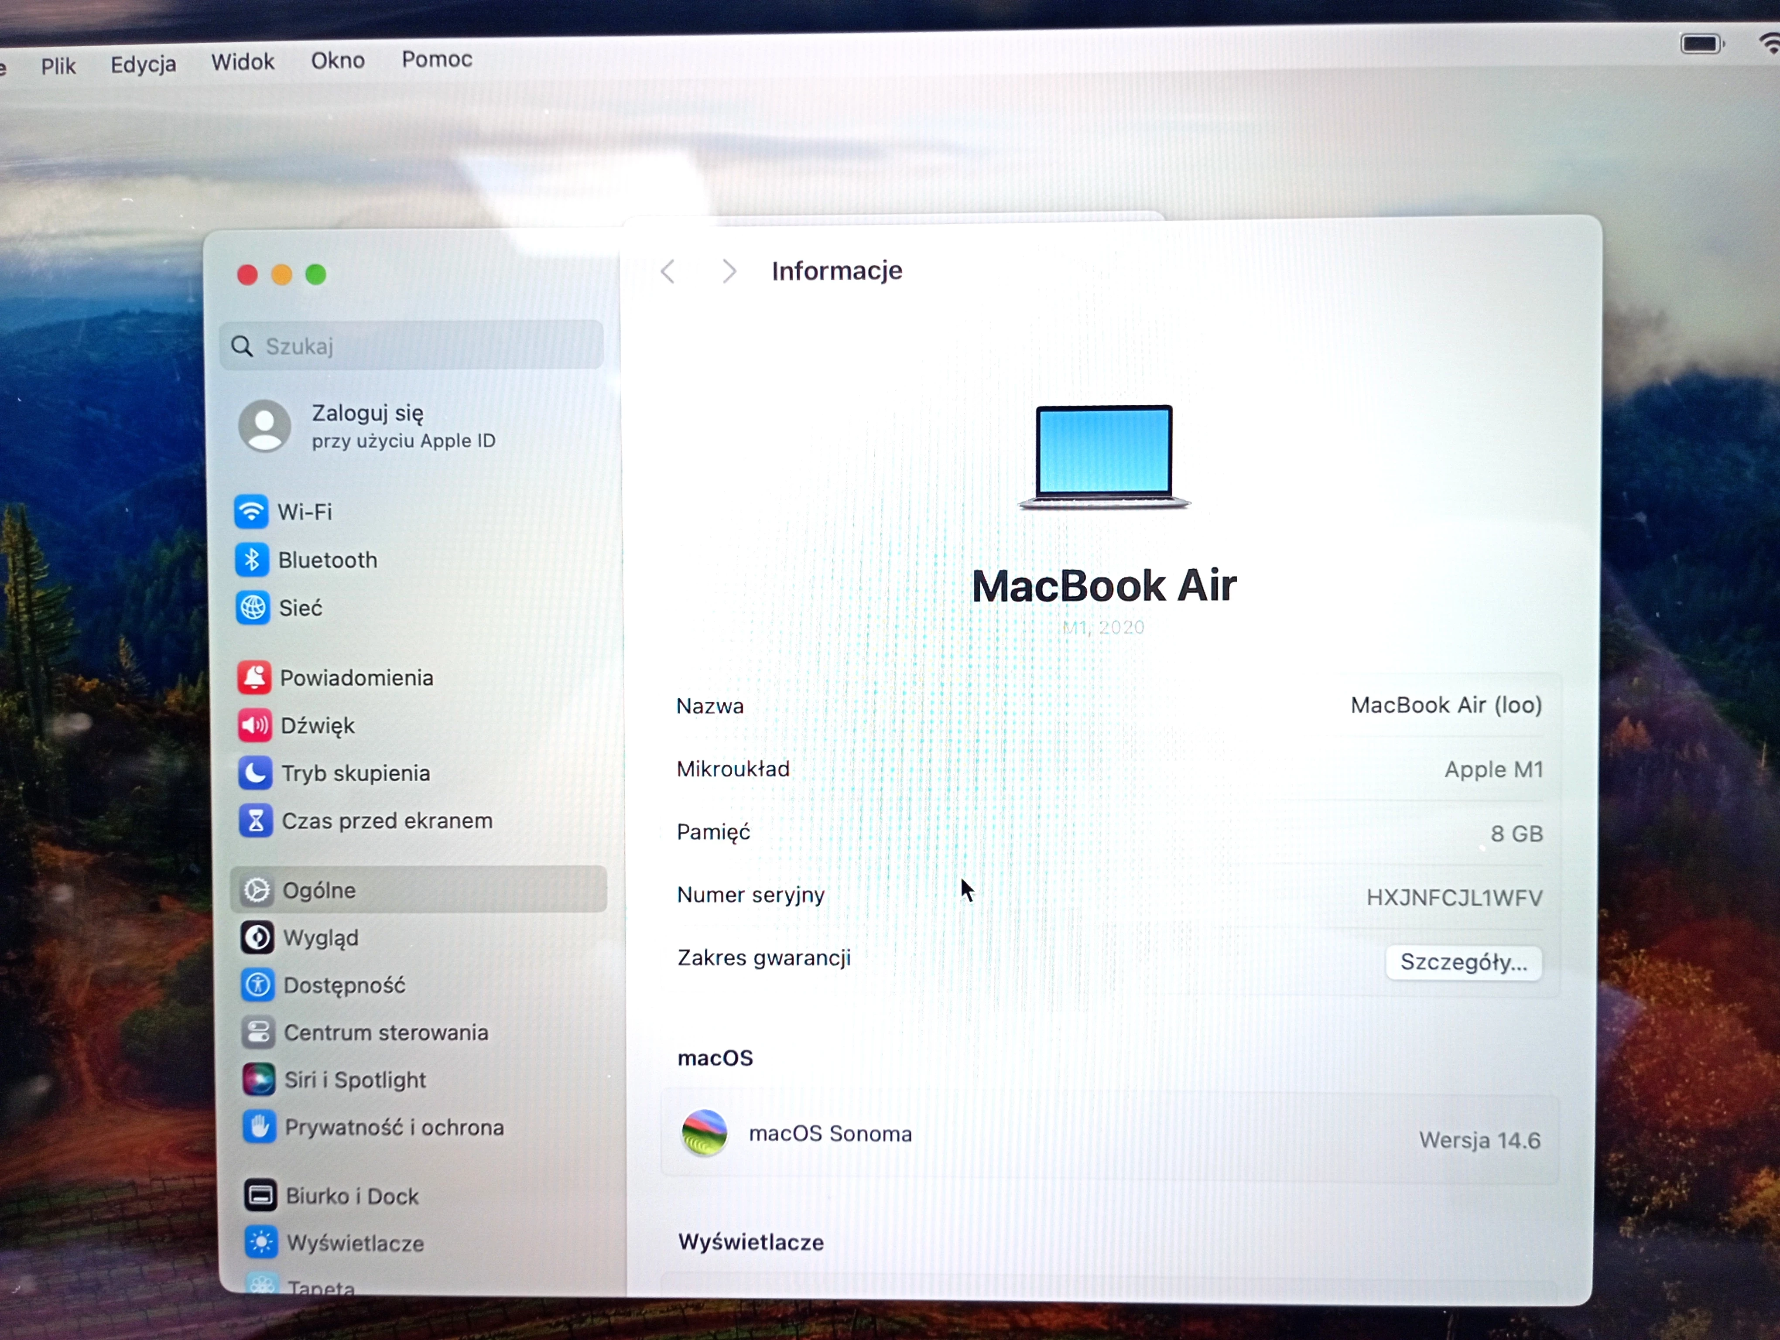Click the computer name MacBook Air (loo)
The width and height of the screenshot is (1780, 1340).
click(1446, 705)
